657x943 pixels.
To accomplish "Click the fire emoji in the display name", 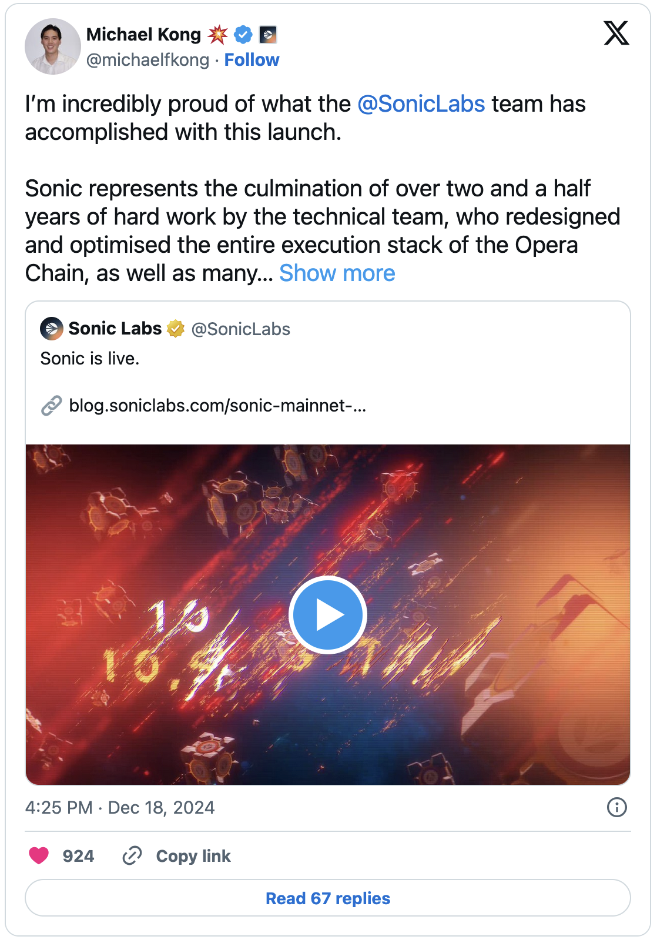I will click(217, 34).
